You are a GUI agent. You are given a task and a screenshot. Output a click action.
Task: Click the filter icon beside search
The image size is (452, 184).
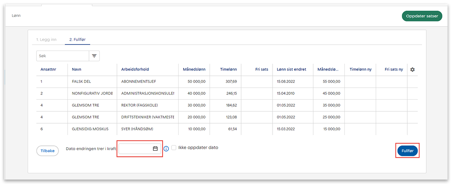[94, 56]
